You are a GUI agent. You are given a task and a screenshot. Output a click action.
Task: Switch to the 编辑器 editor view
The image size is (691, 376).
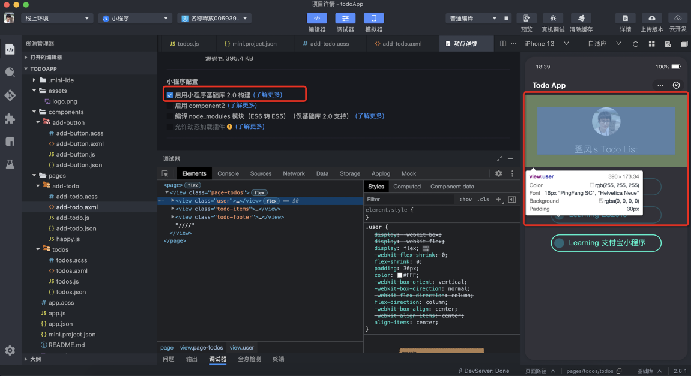pos(317,18)
